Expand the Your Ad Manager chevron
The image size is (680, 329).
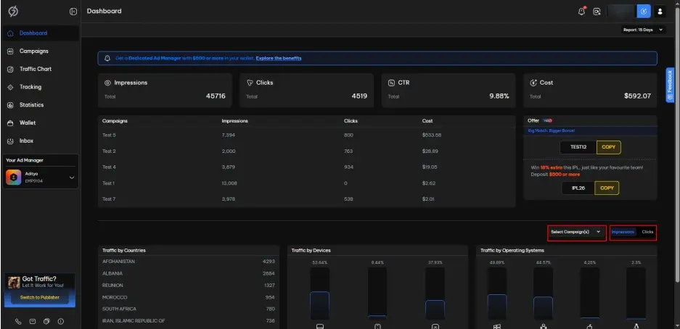coord(72,178)
